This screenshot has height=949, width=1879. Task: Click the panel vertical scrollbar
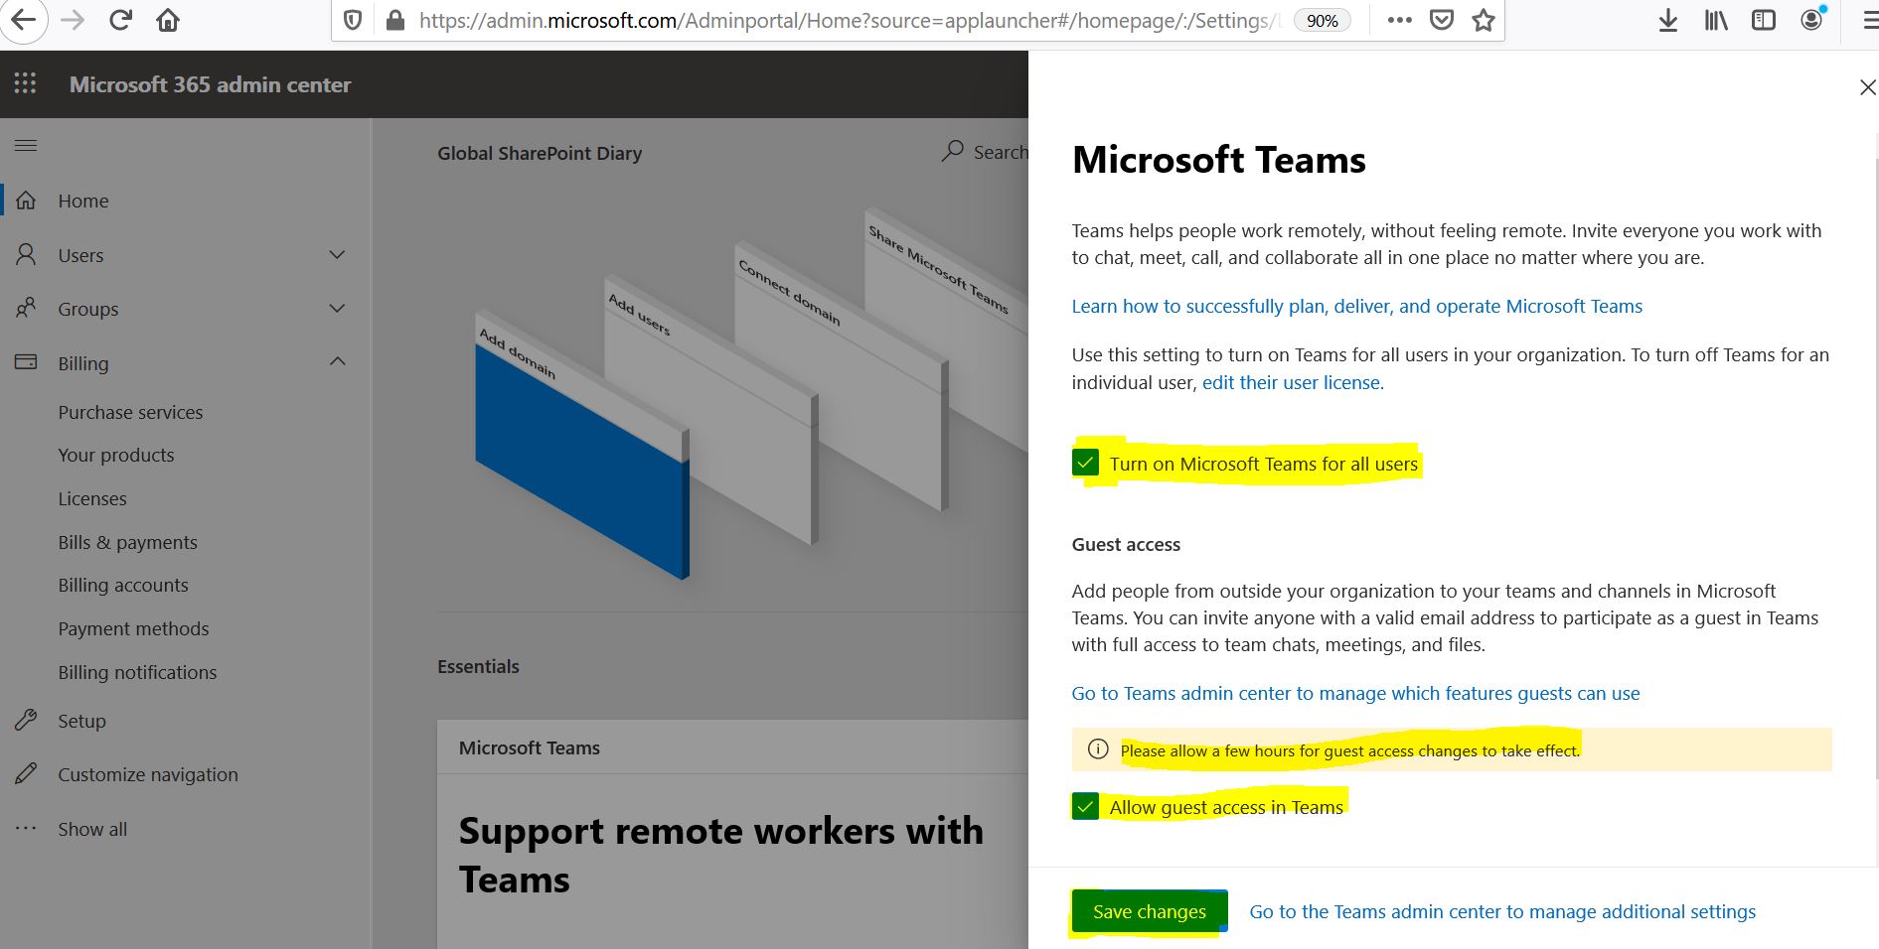tap(1875, 467)
